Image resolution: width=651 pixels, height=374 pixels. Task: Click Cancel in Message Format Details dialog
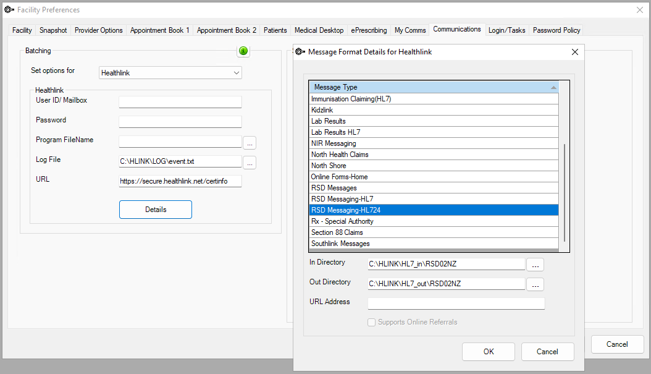click(547, 352)
